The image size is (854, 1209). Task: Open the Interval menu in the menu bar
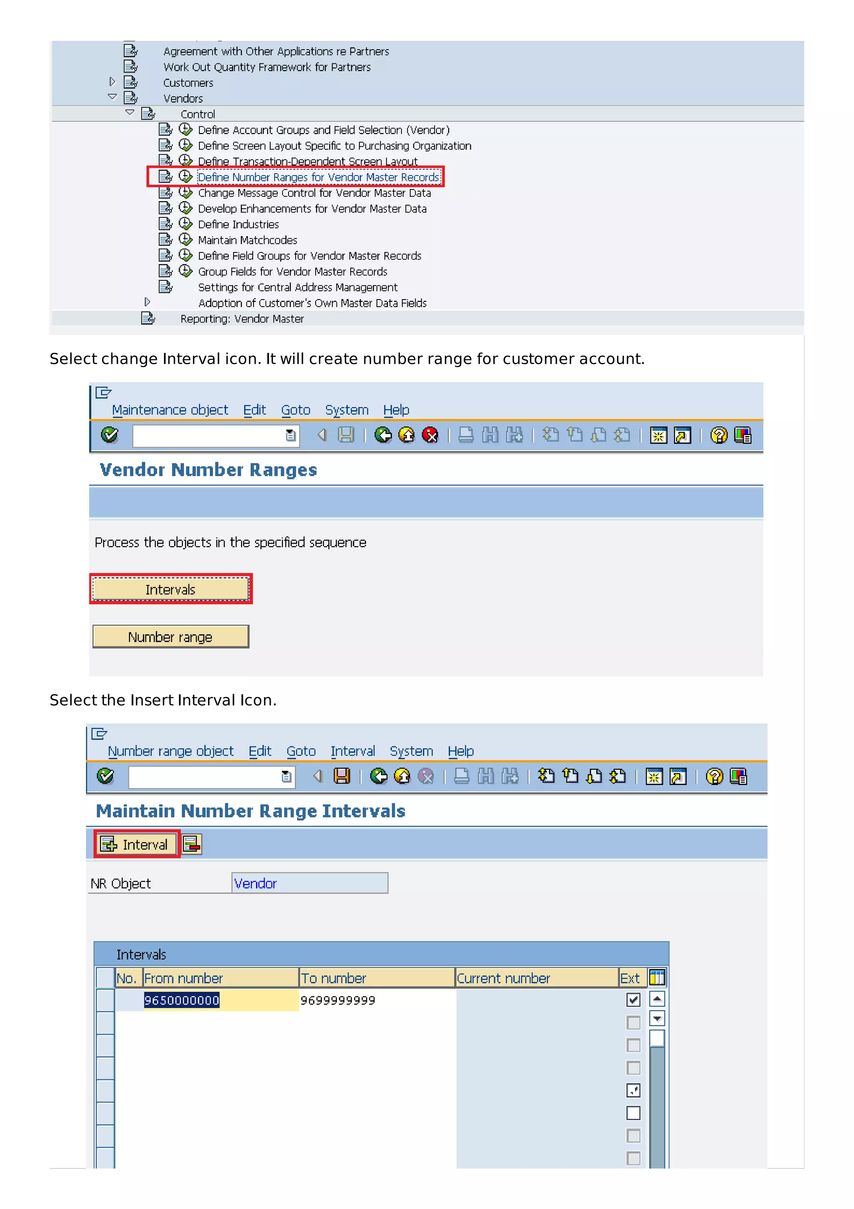[352, 751]
